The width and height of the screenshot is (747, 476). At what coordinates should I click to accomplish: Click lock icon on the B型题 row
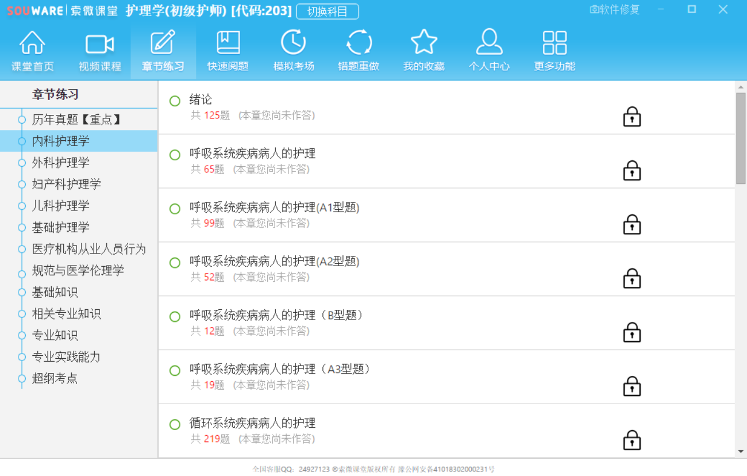tap(632, 333)
